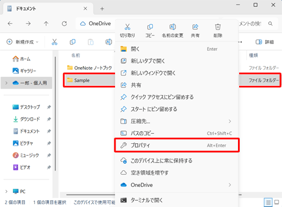This screenshot has height=207, width=282.
Task: Select OneNote ノートブック folder
Action: coord(90,68)
